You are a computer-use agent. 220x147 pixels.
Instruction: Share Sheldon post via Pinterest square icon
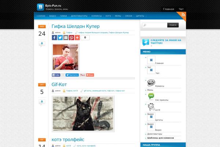[x=71, y=37]
